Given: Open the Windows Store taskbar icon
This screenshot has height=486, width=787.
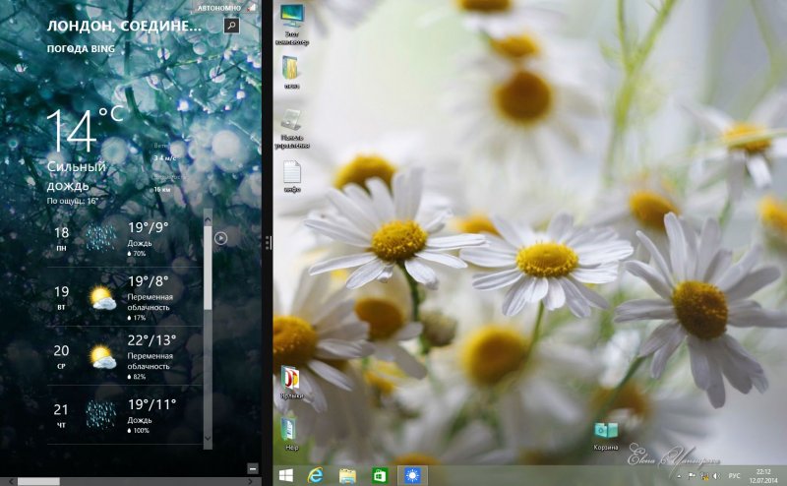Looking at the screenshot, I should tap(380, 475).
